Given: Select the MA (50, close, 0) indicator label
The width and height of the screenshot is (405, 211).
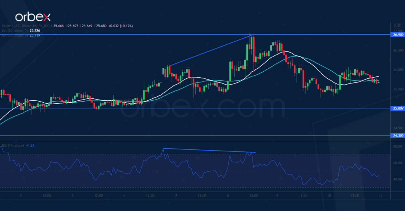Looking at the screenshot, I should (x=15, y=35).
